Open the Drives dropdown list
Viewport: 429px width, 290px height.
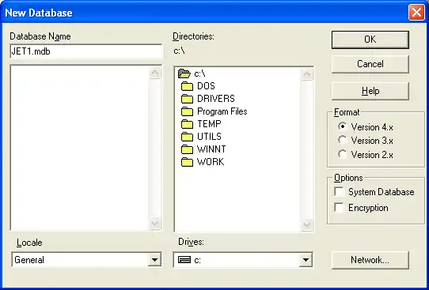click(x=306, y=260)
